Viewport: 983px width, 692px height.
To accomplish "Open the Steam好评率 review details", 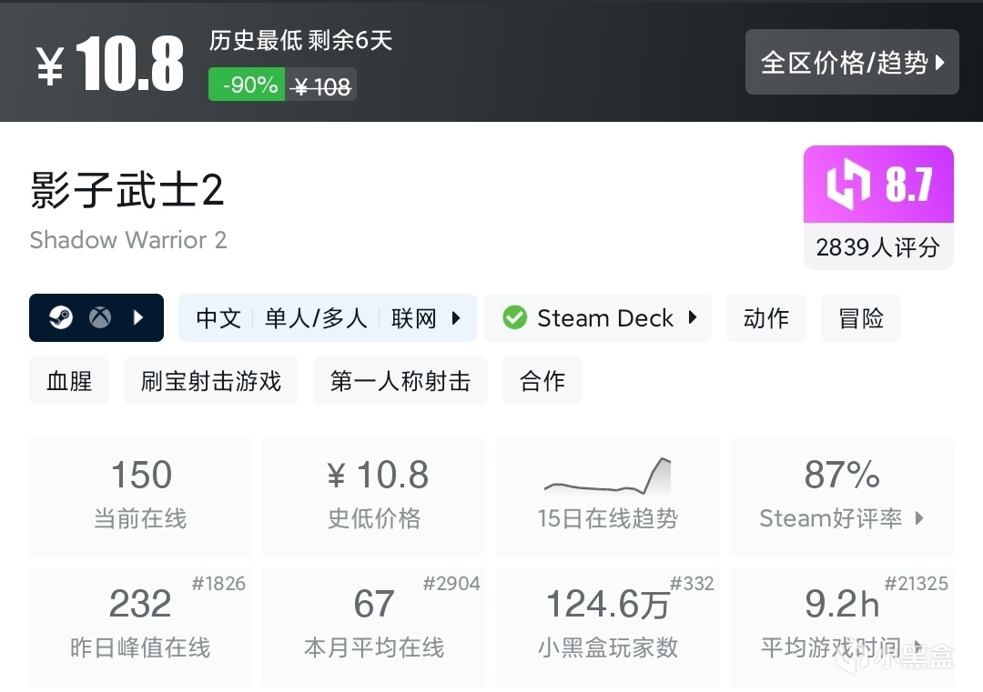I will 842,496.
